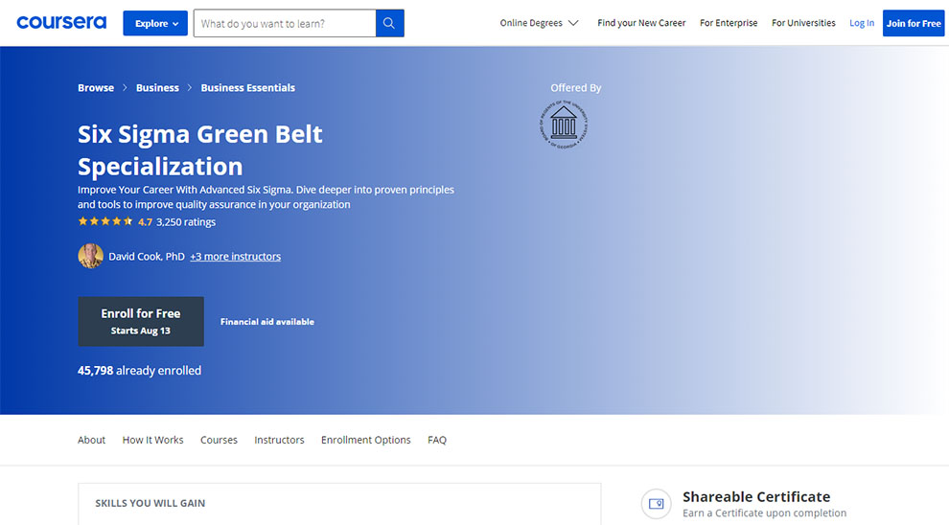The image size is (949, 525).
Task: Go to Business Essentials breadcrumb
Action: [x=247, y=88]
